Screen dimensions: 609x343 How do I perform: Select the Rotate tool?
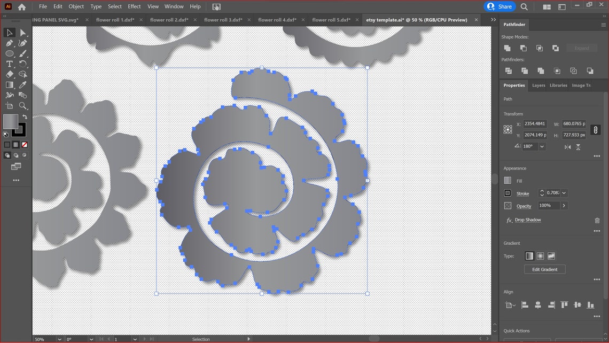[x=22, y=64]
